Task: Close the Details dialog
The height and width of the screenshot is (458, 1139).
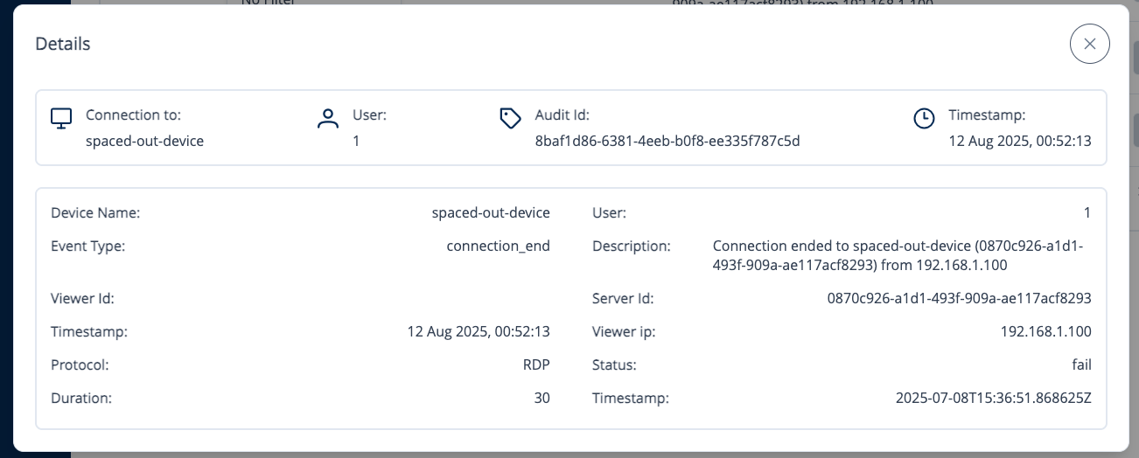Action: coord(1089,44)
